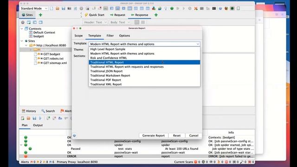297x167 pixels.
Task: Collapse the spider job row in plan
Action: pyautogui.click(x=21, y=145)
